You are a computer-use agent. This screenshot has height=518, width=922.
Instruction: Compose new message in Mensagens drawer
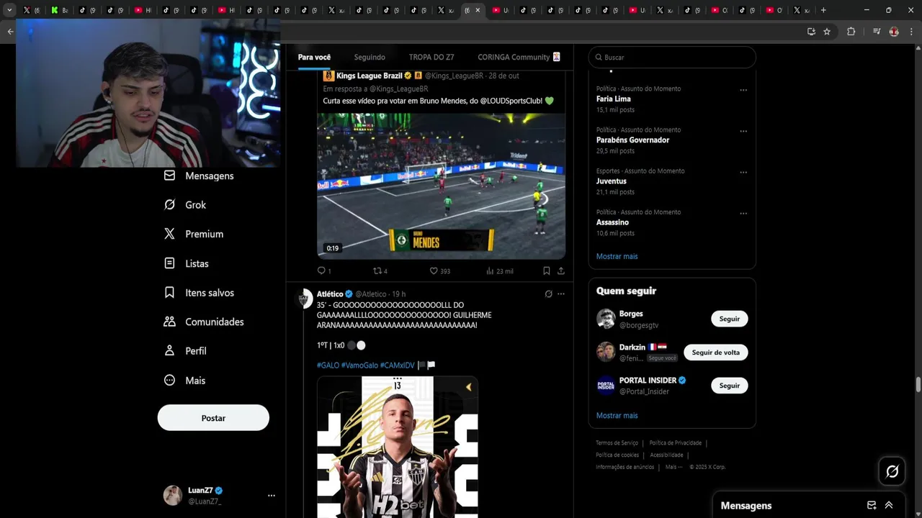[872, 505]
